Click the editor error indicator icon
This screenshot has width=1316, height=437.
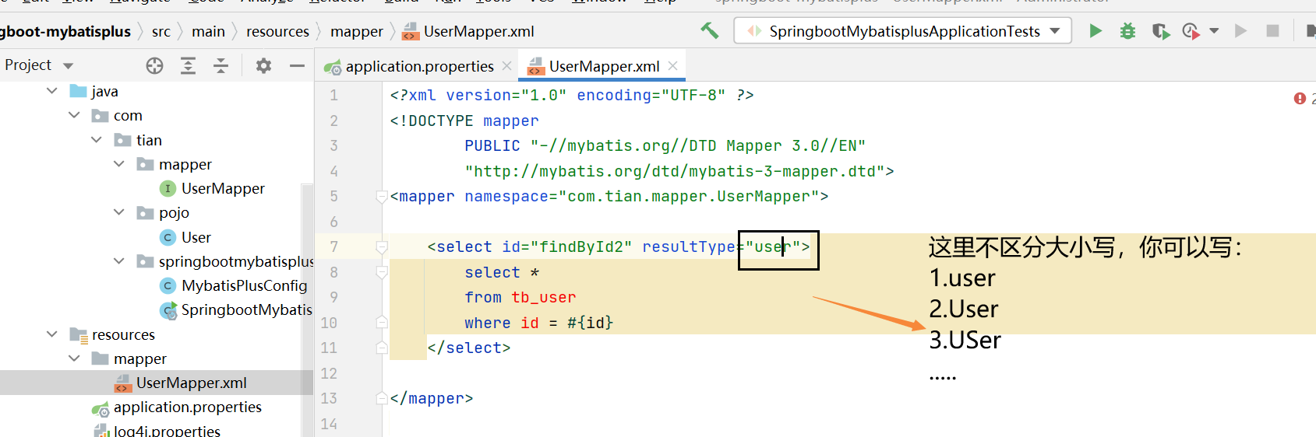pyautogui.click(x=1300, y=98)
